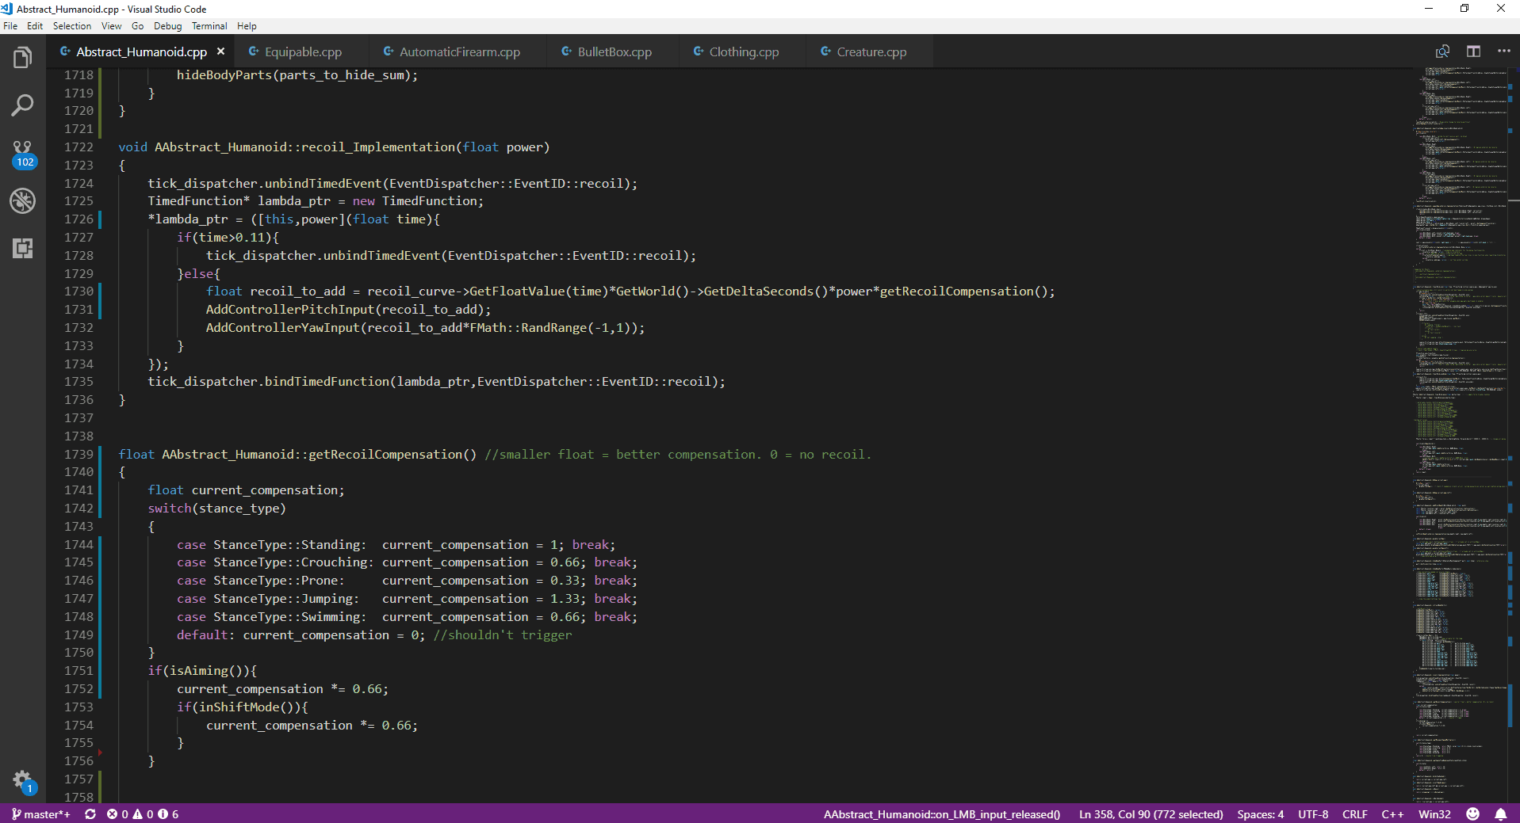
Task: Open the editor More Actions ellipsis menu
Action: 1503,51
